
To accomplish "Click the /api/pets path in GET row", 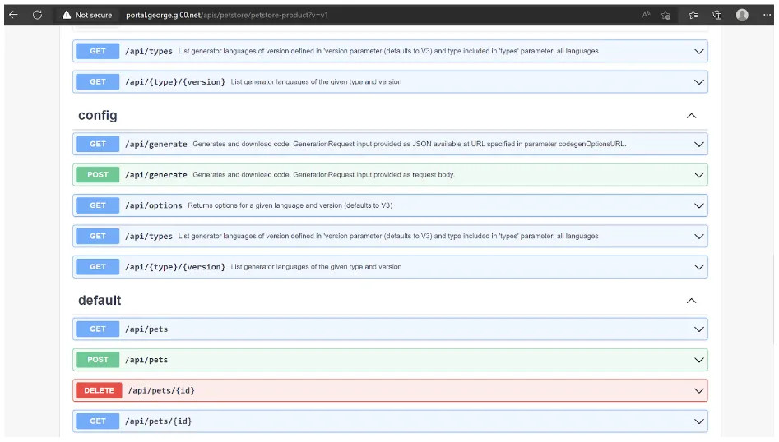I will [146, 329].
